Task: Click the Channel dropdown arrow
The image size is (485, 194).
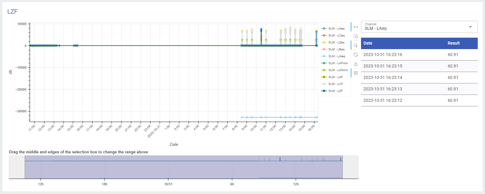Action: [x=470, y=27]
